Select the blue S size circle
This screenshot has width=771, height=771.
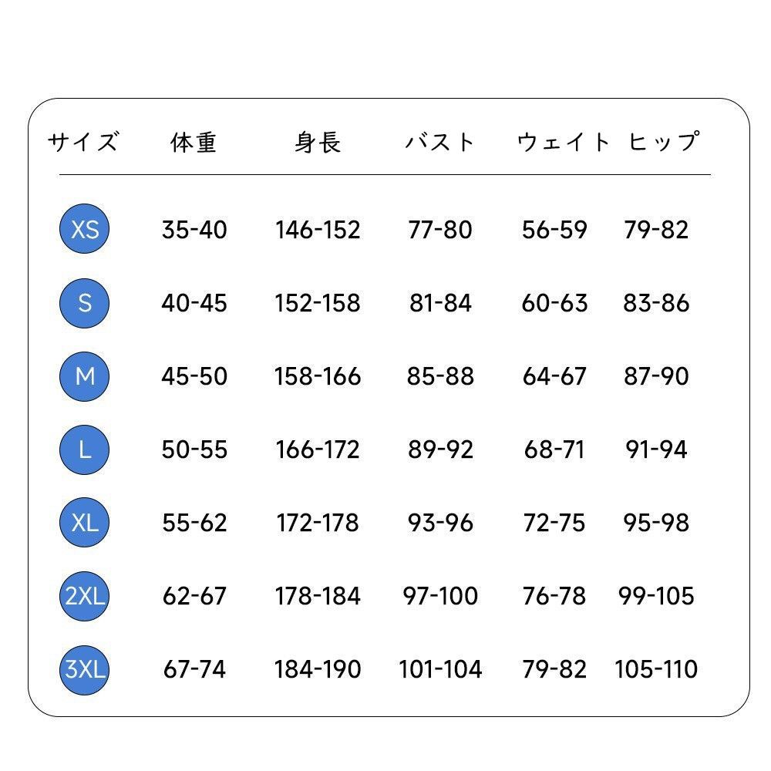point(85,303)
